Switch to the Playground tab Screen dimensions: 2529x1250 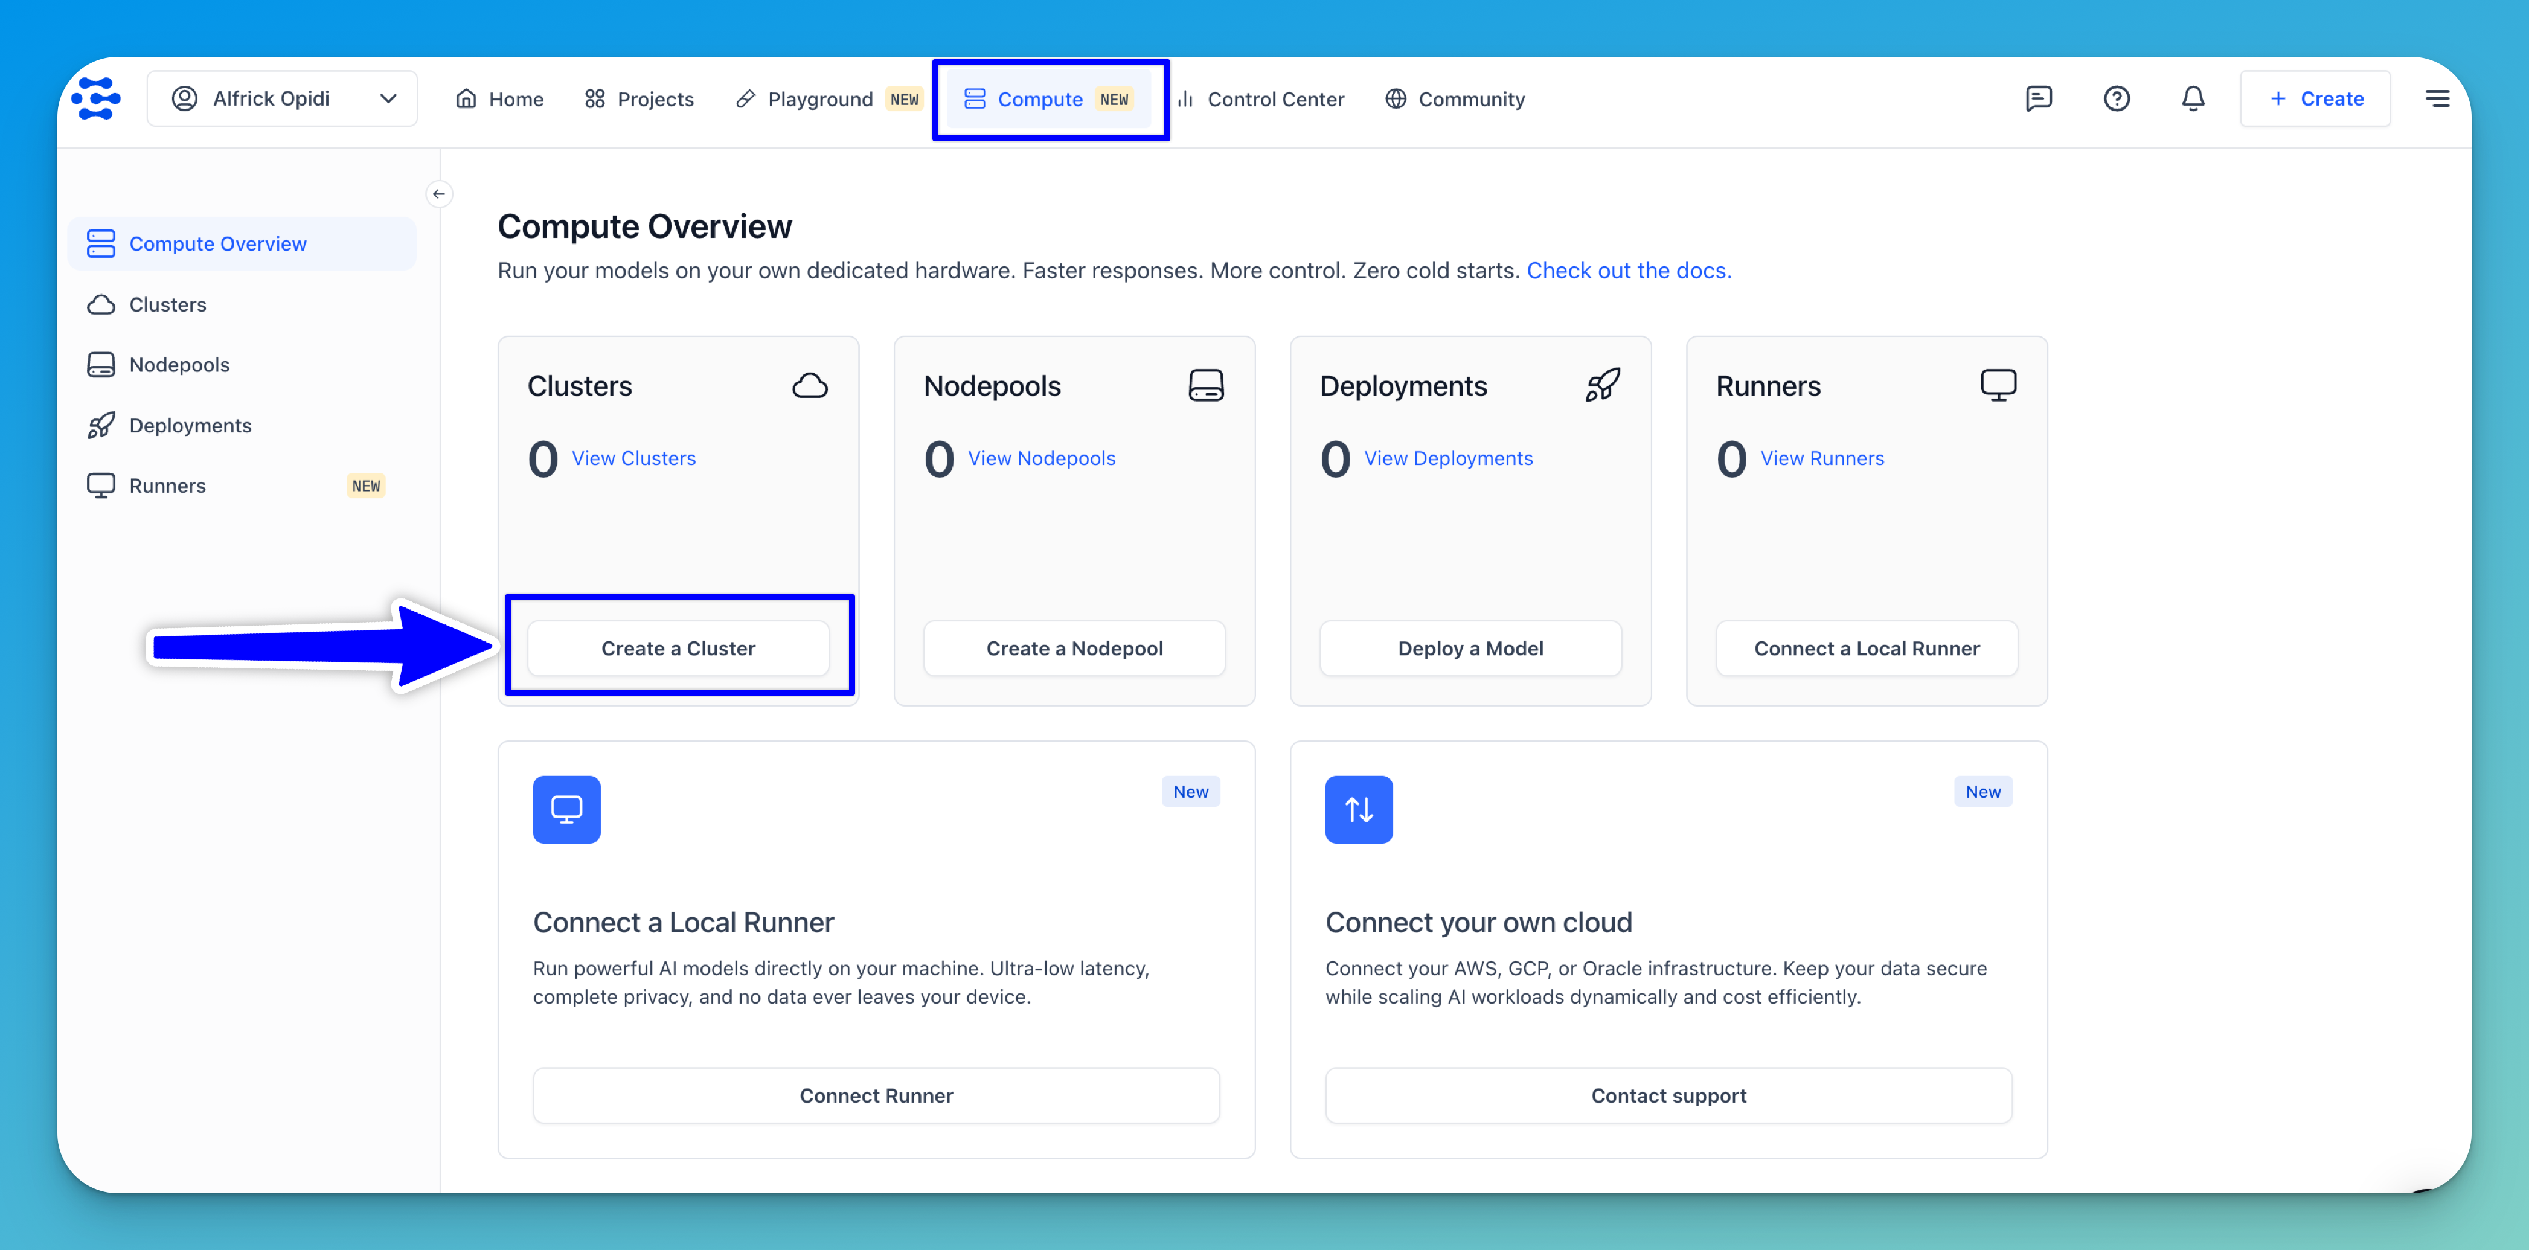[829, 99]
